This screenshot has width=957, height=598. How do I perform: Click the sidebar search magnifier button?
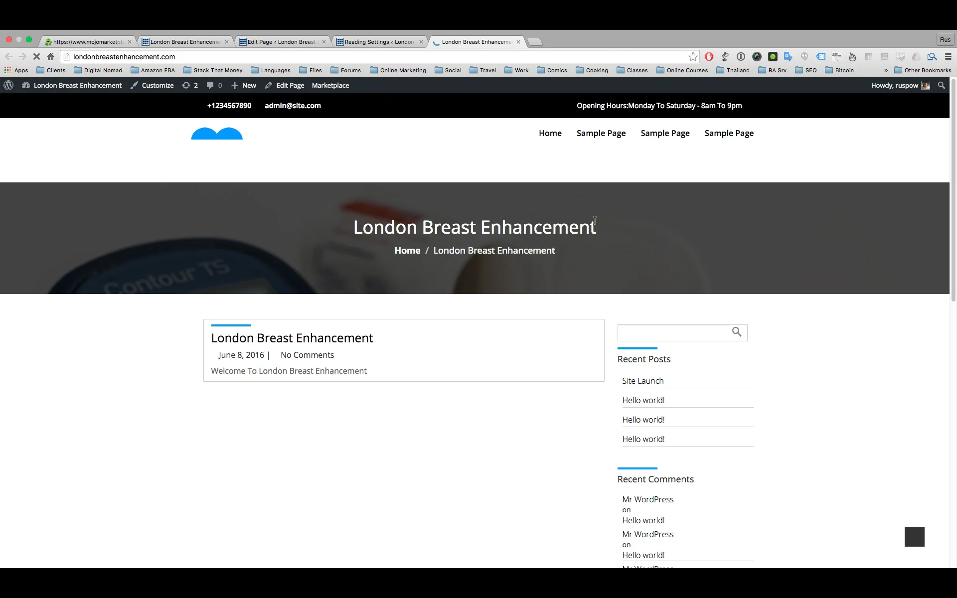(x=737, y=332)
